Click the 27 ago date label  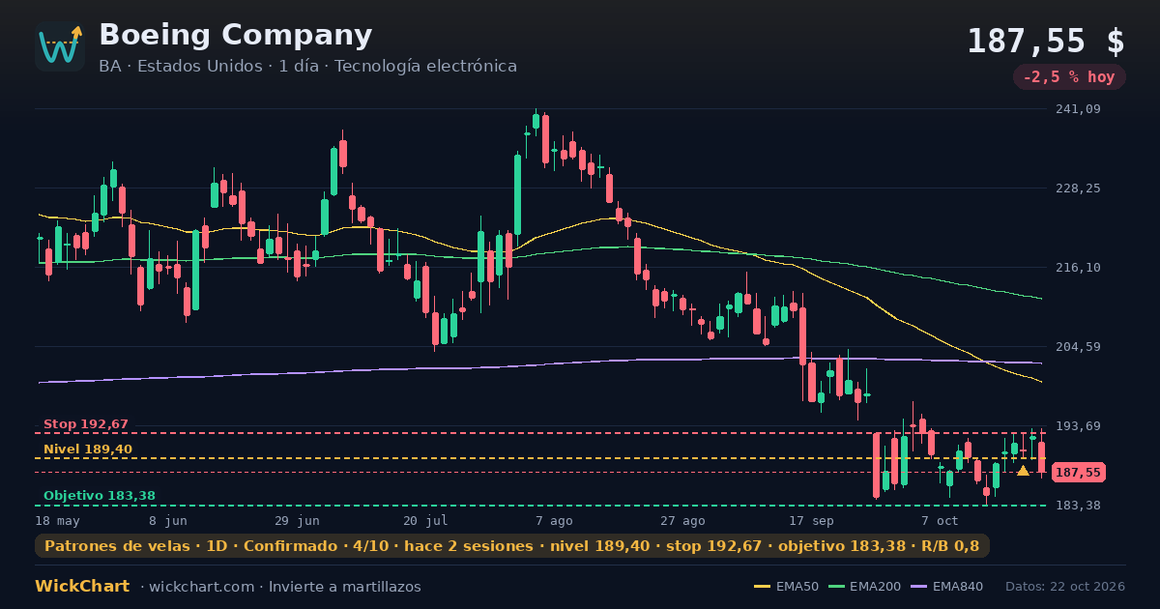(682, 521)
